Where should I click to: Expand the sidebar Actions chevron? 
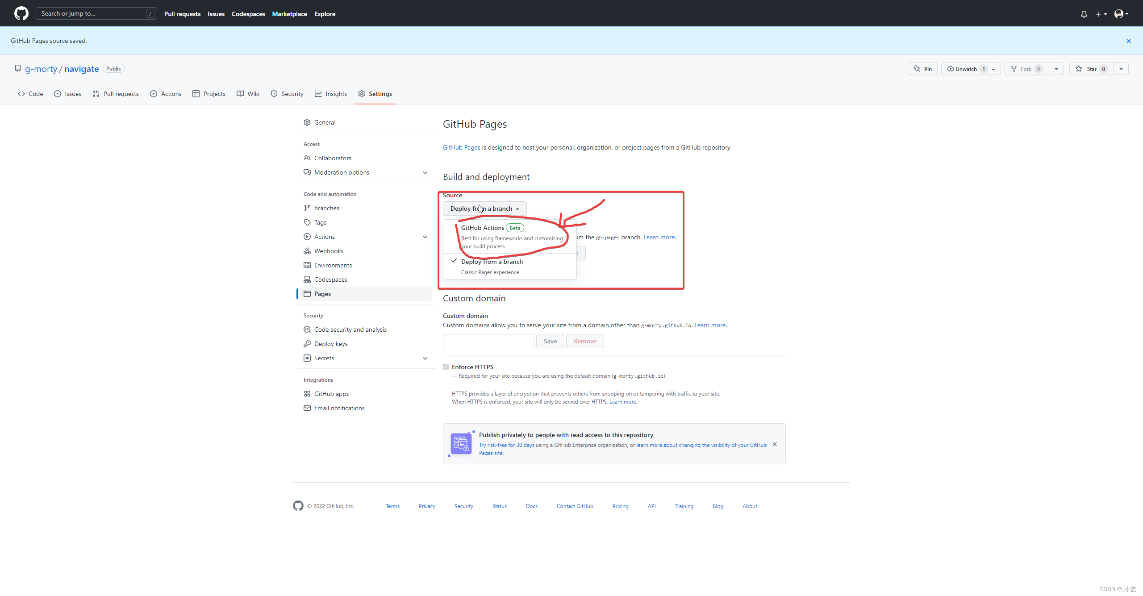click(x=425, y=237)
